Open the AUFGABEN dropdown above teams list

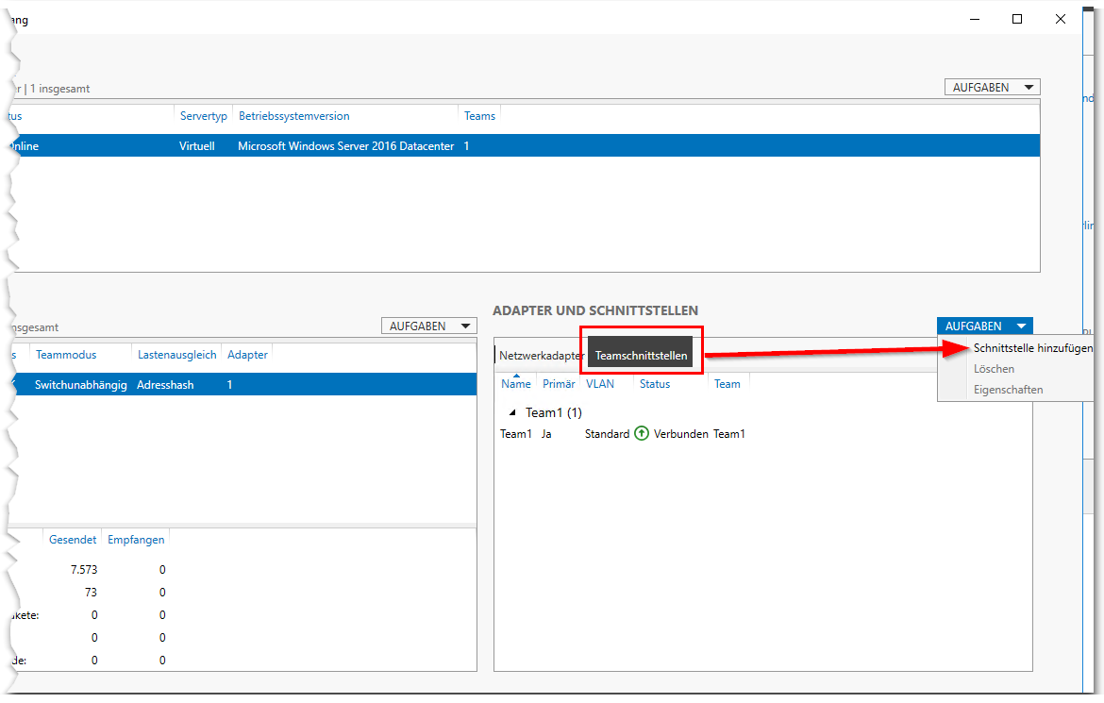[427, 326]
